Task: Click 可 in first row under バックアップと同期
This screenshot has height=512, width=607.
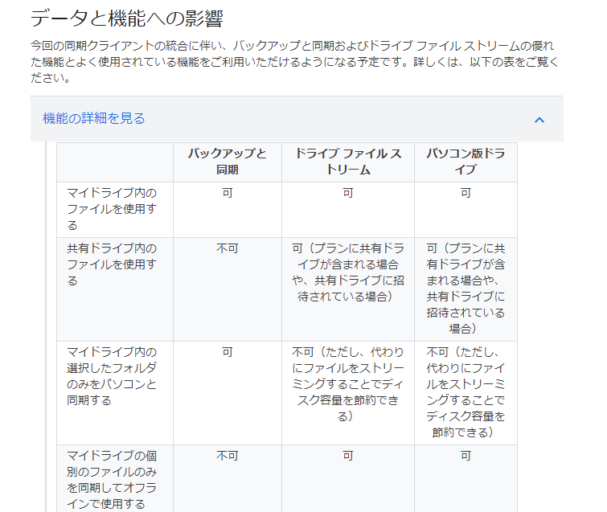Action: coord(228,193)
